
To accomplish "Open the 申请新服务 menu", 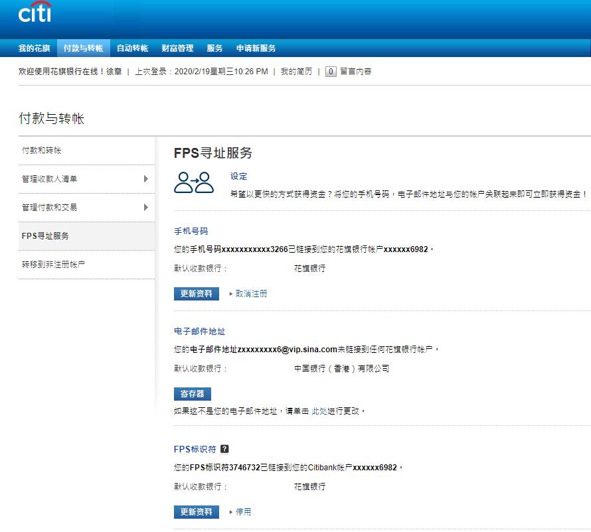I will (x=256, y=48).
